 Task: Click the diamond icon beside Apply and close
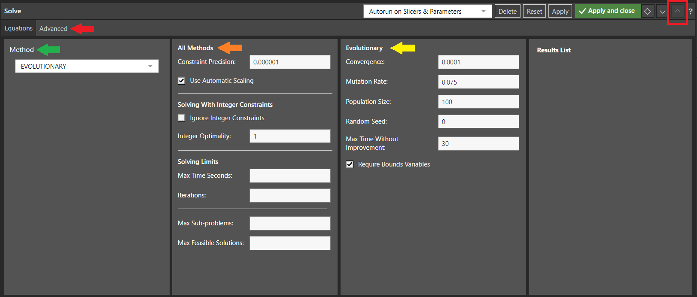pos(648,11)
